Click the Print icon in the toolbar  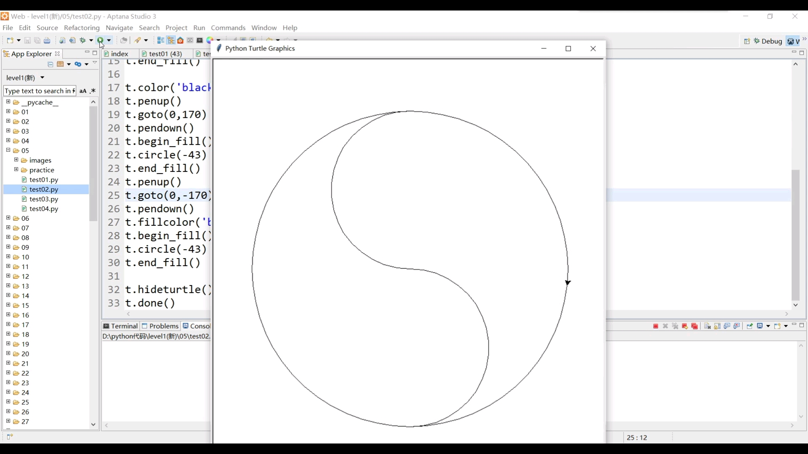(47, 40)
